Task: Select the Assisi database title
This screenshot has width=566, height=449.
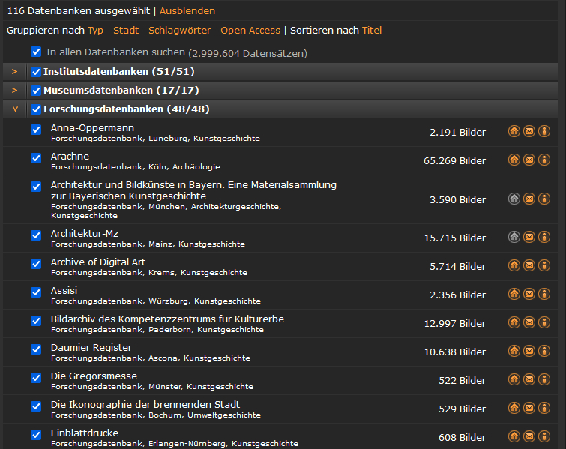Action: [64, 291]
